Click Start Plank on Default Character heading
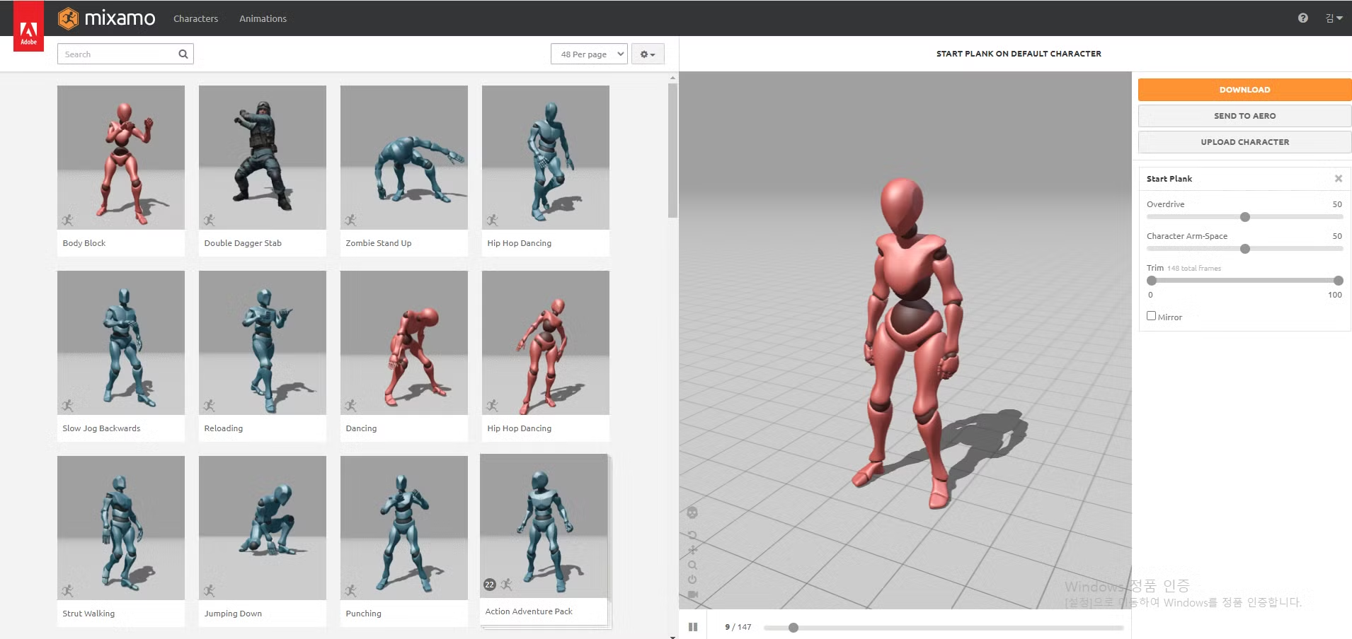Screen dimensions: 1352x639 pos(1019,54)
